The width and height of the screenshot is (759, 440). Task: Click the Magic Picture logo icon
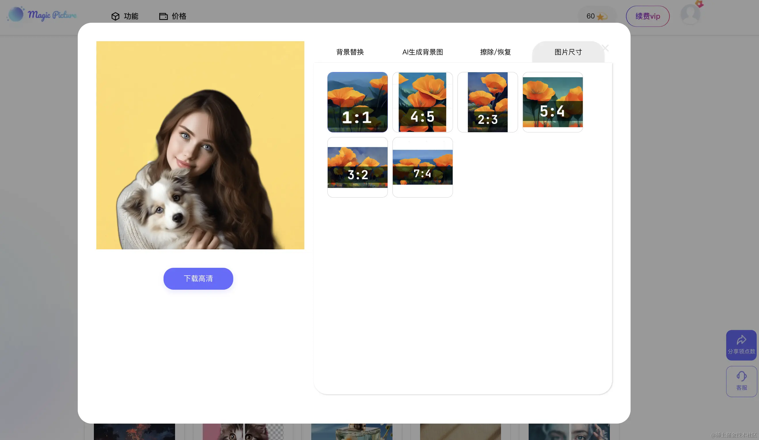tap(16, 14)
